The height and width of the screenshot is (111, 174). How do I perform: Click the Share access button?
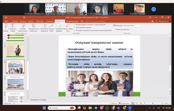coord(162,21)
